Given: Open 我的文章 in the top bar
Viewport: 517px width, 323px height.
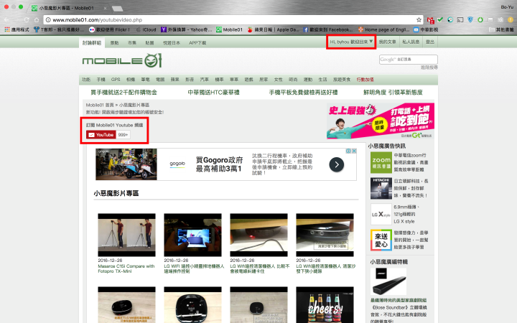Looking at the screenshot, I should 388,42.
